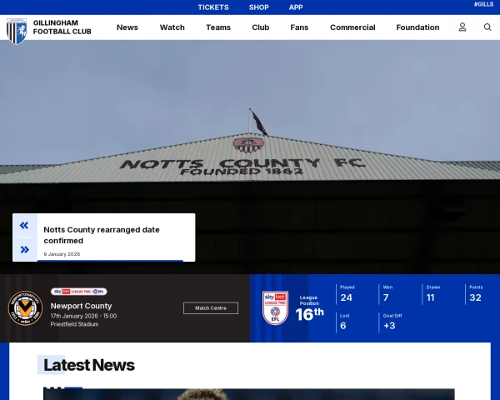Image resolution: width=500 pixels, height=400 pixels.
Task: Click the 16th league position value
Action: (309, 314)
